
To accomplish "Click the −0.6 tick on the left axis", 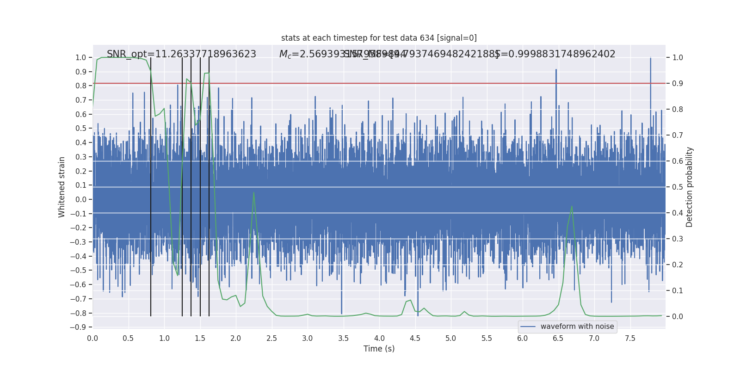I will pyautogui.click(x=78, y=284).
